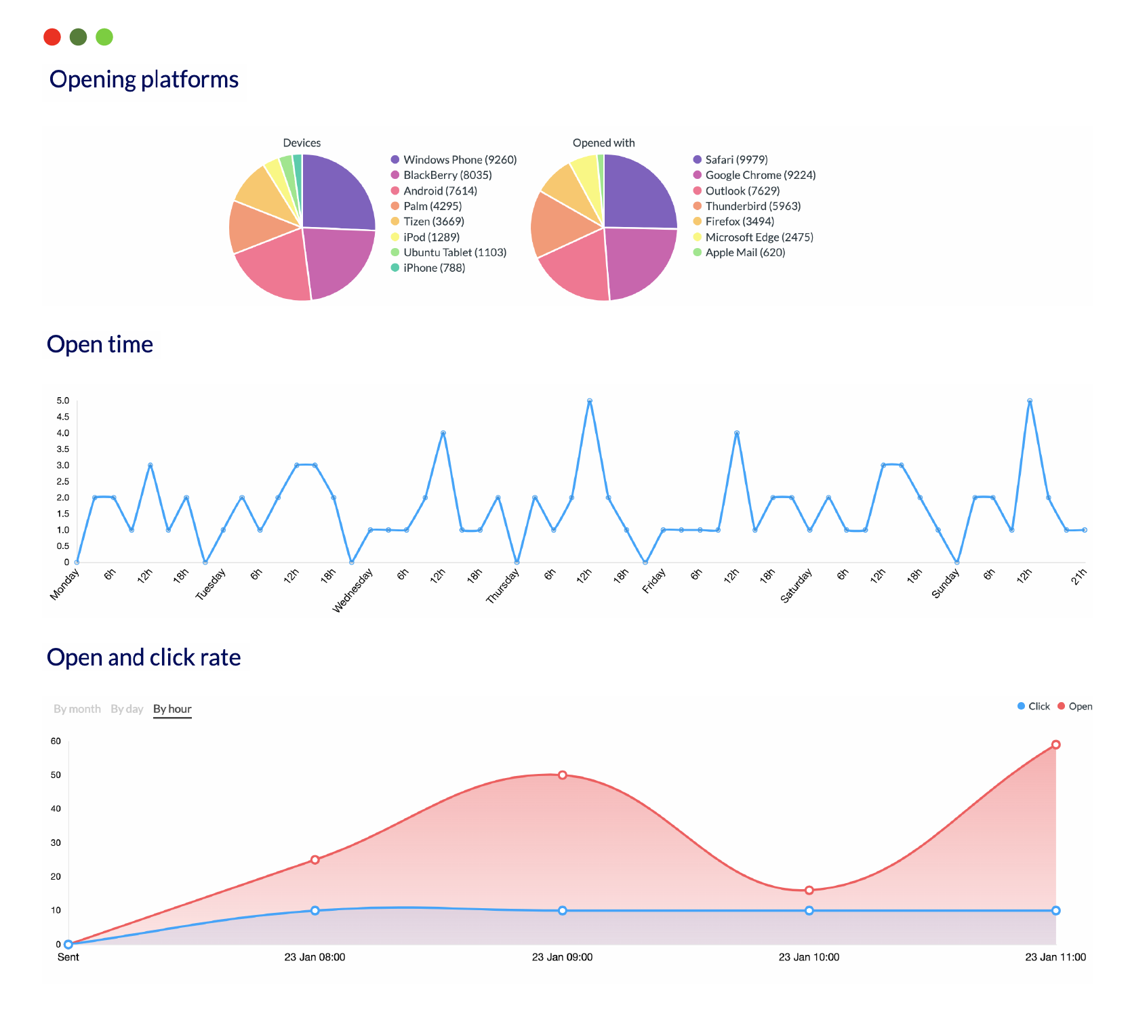Viewport: 1128px width, 1022px height.
Task: Select the By hour tab
Action: coord(172,709)
